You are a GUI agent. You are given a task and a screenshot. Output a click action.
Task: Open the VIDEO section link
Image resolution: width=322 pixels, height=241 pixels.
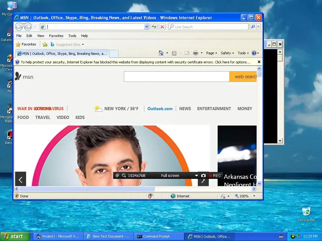[x=63, y=117]
